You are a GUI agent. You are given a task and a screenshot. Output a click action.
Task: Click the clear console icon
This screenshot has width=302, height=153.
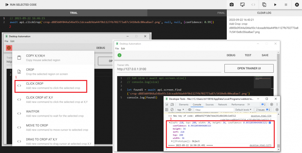click(172, 110)
